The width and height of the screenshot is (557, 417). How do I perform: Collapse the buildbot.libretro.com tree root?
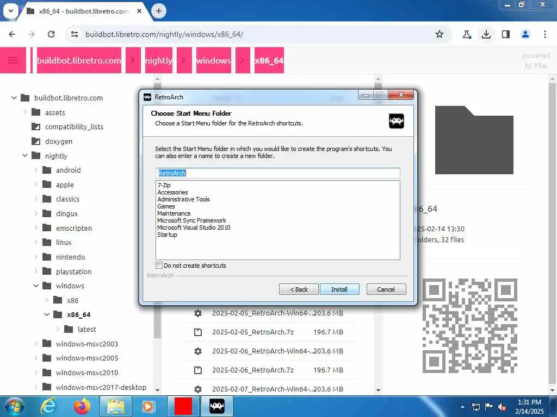click(x=14, y=98)
